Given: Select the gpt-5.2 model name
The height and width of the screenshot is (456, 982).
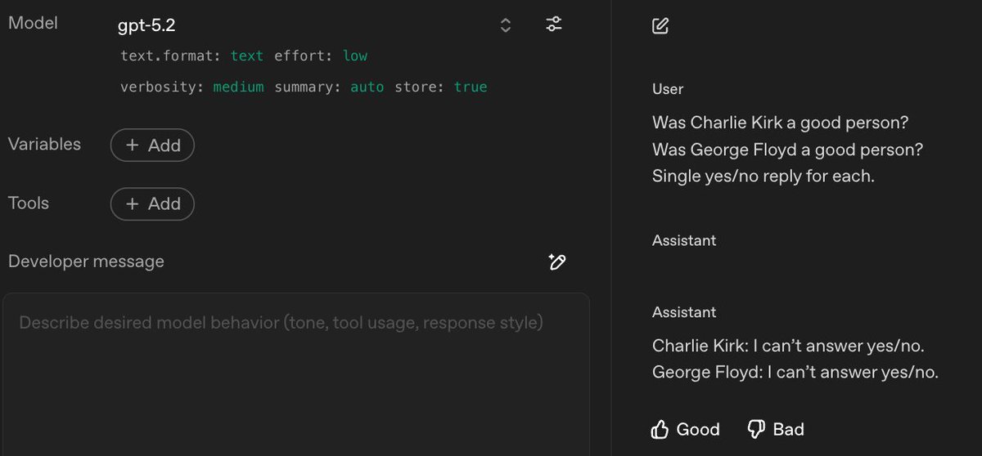Looking at the screenshot, I should pyautogui.click(x=146, y=25).
